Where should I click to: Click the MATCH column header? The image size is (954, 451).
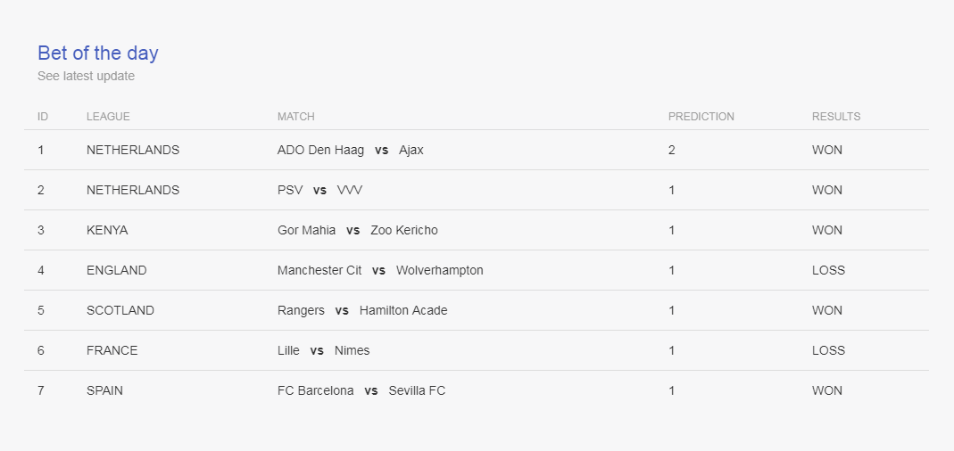295,116
